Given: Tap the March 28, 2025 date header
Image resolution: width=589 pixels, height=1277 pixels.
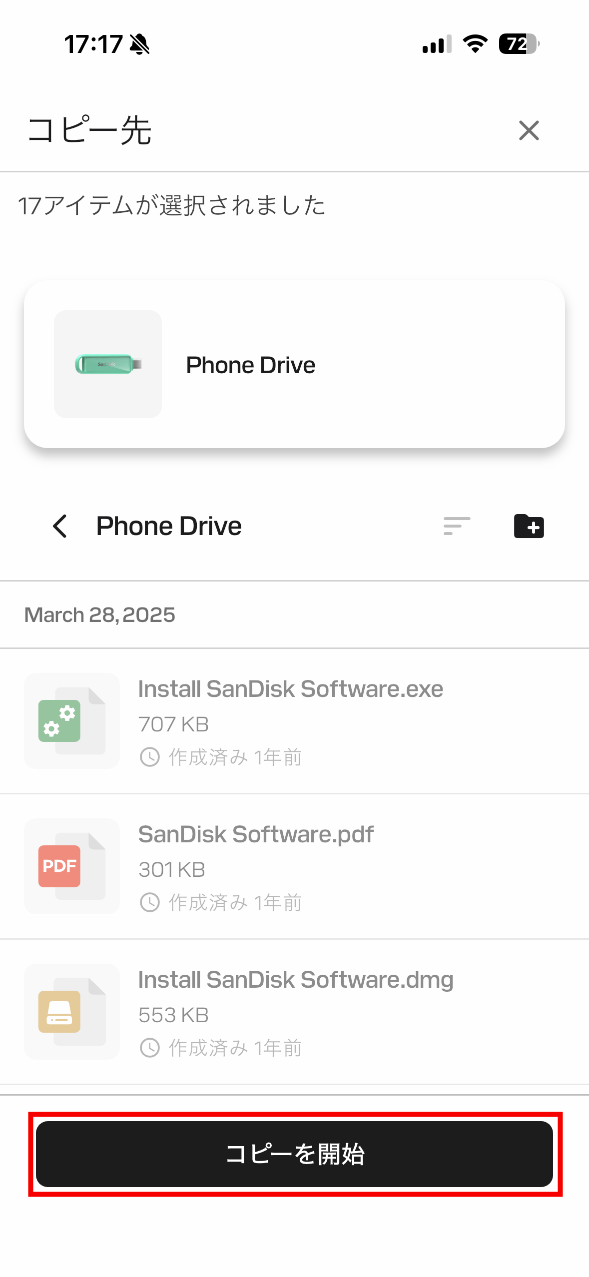Looking at the screenshot, I should (99, 615).
